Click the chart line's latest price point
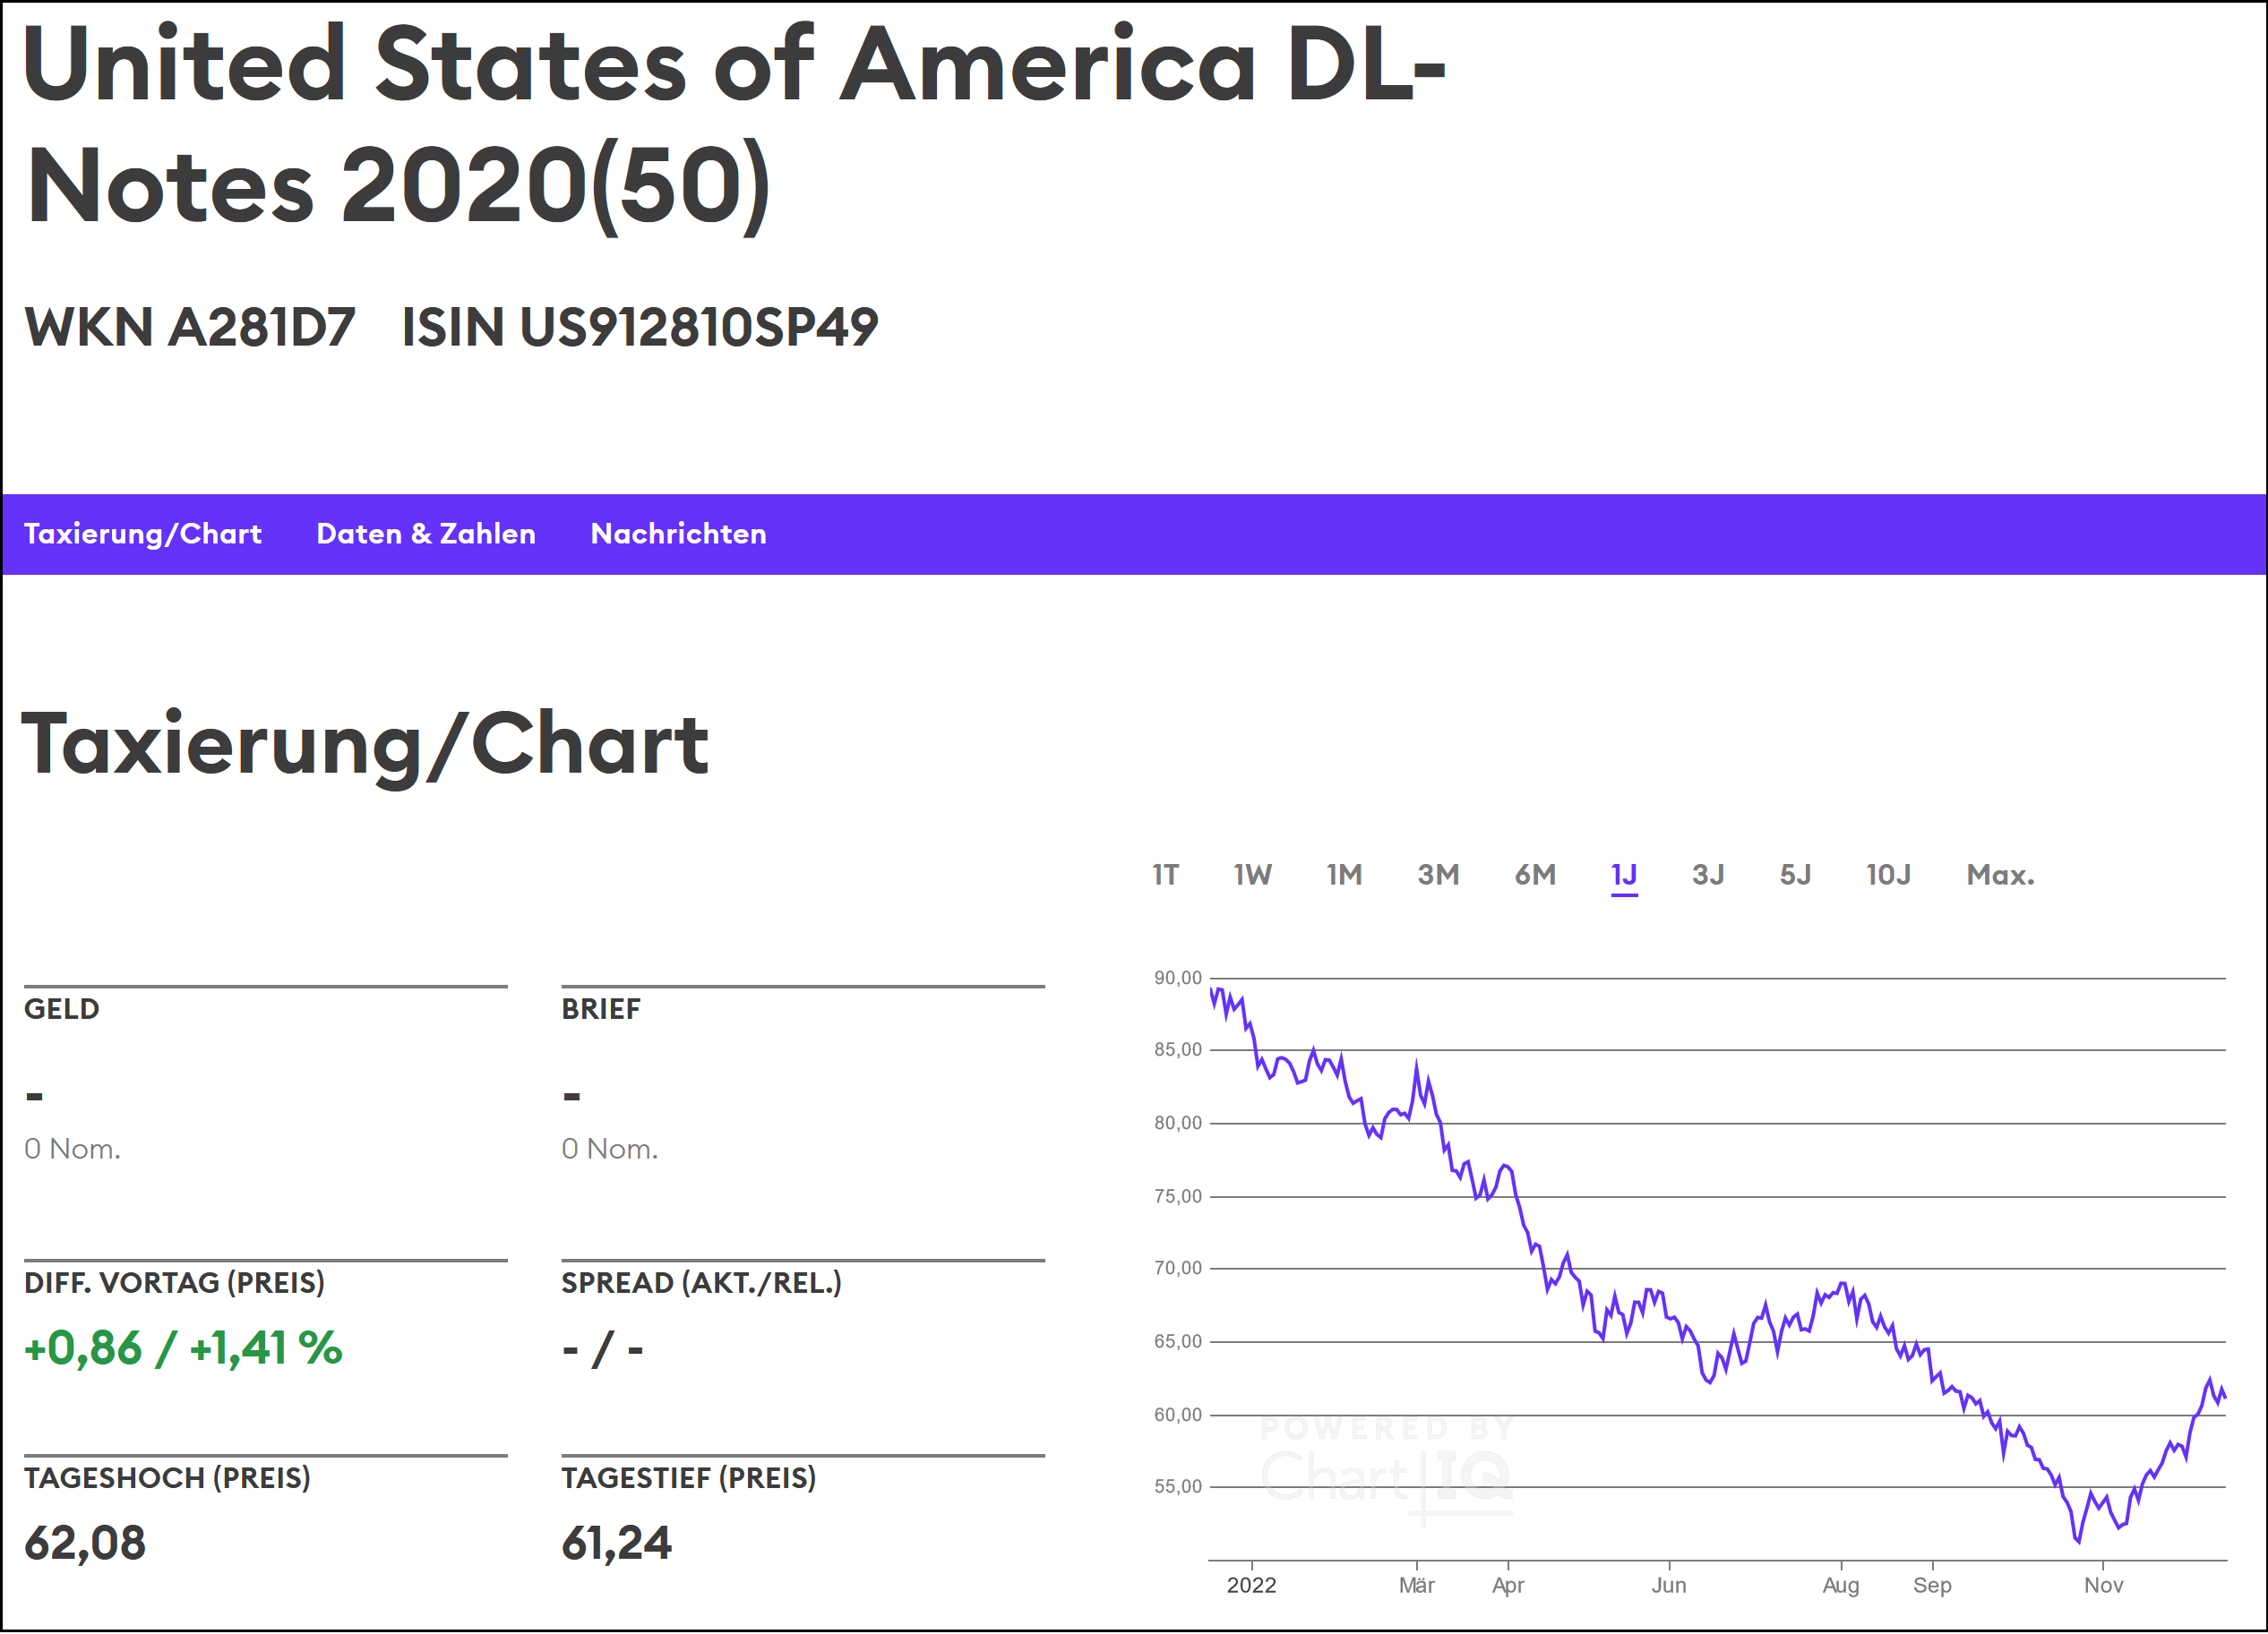 (x=2224, y=1397)
